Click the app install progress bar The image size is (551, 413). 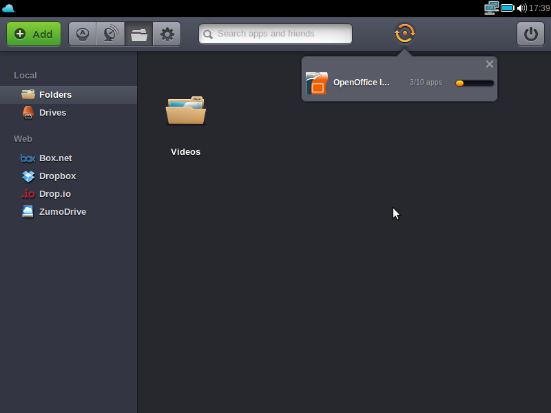tap(475, 83)
